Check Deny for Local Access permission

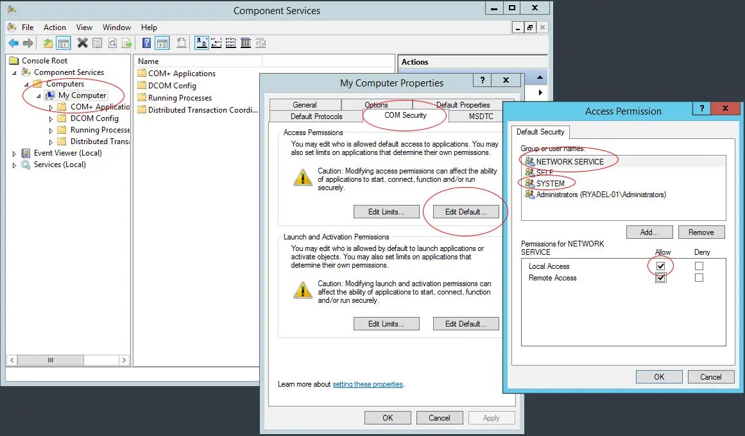click(699, 266)
